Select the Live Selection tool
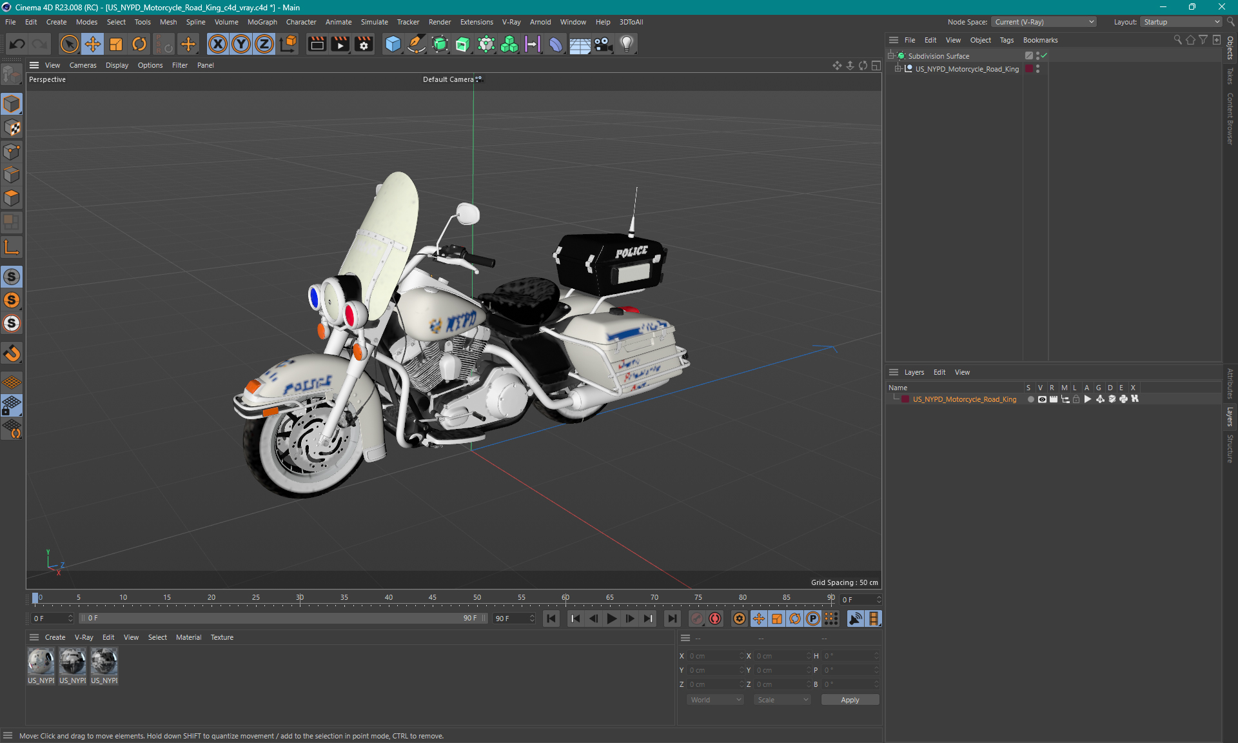The width and height of the screenshot is (1238, 743). [69, 44]
